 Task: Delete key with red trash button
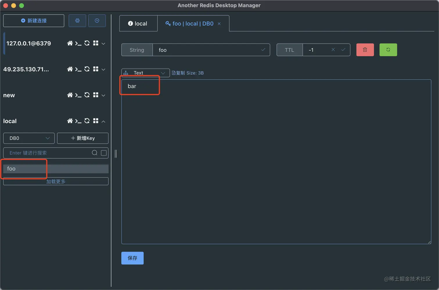click(x=365, y=50)
